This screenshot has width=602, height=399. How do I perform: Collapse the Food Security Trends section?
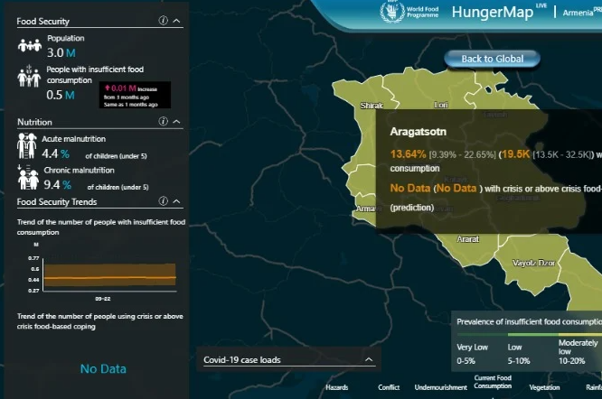pos(177,202)
